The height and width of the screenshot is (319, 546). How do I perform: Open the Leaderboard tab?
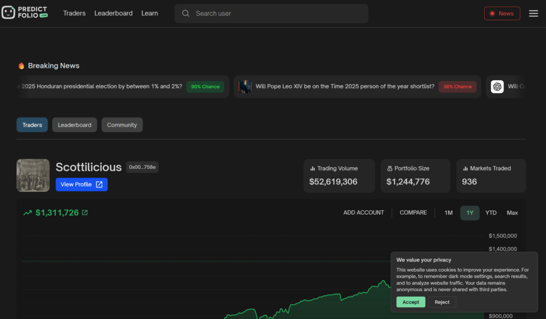pyautogui.click(x=75, y=125)
